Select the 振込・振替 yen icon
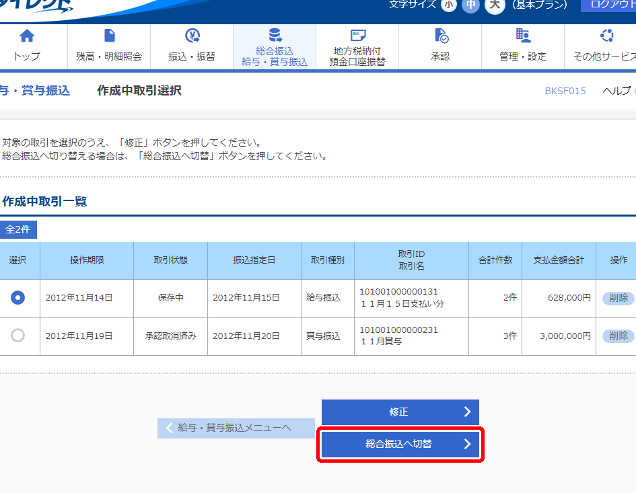Viewport: 636px width, 493px height. tap(192, 36)
